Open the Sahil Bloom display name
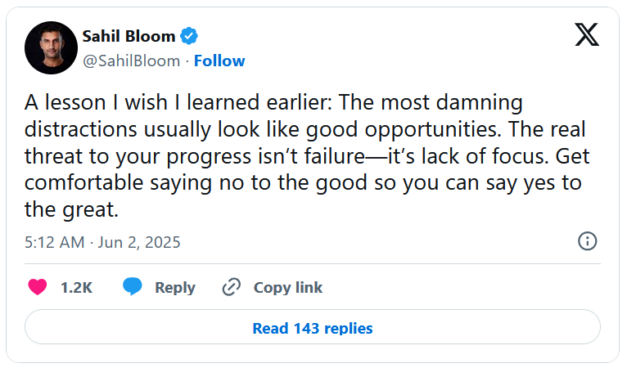Image resolution: width=627 pixels, height=368 pixels. pos(129,36)
